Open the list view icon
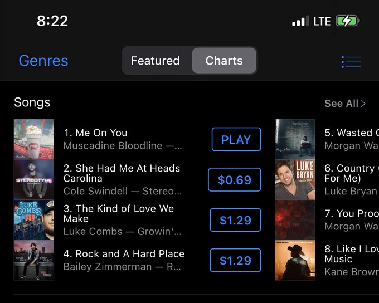This screenshot has height=303, width=379. (x=351, y=62)
